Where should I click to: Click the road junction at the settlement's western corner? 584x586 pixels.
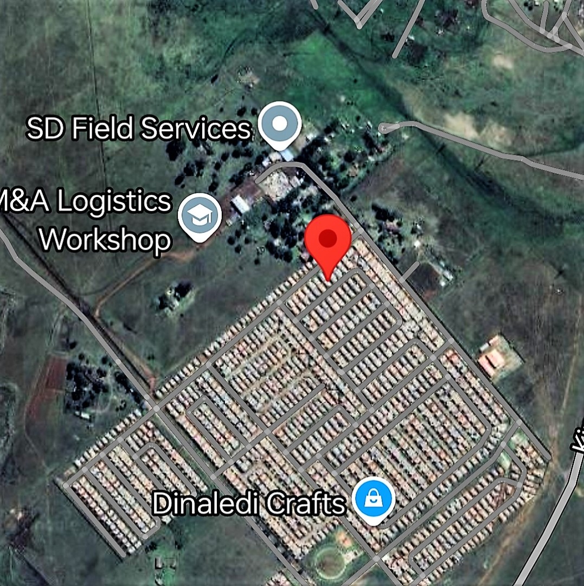(x=156, y=408)
